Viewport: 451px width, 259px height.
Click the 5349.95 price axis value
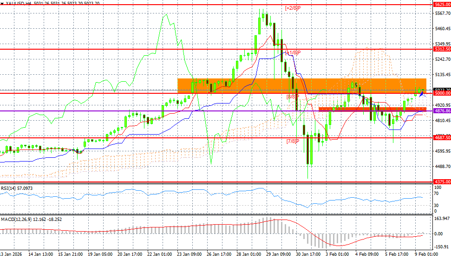click(x=443, y=44)
